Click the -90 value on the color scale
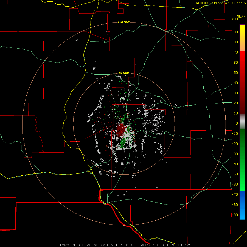247x247 pixels. (x=235, y=215)
